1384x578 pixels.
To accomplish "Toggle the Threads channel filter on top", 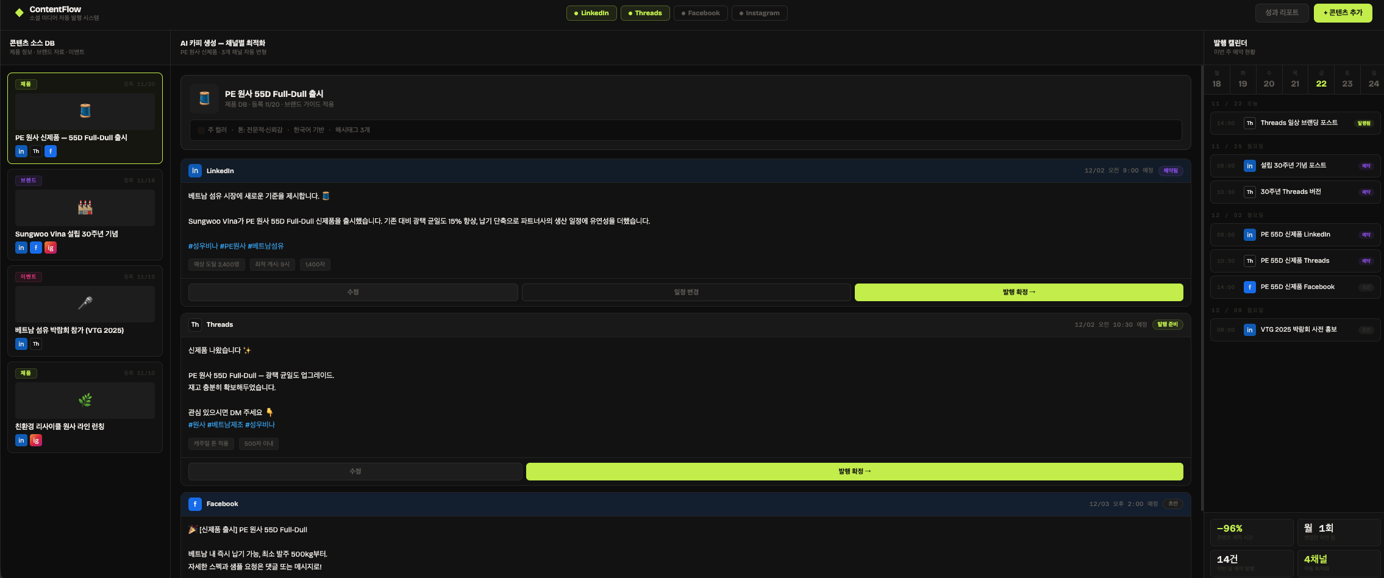I will (645, 13).
